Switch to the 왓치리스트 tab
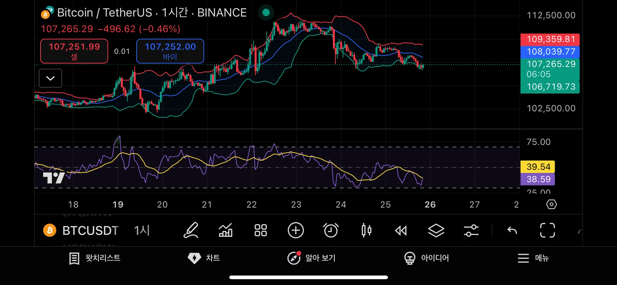This screenshot has height=285, width=617. click(95, 258)
